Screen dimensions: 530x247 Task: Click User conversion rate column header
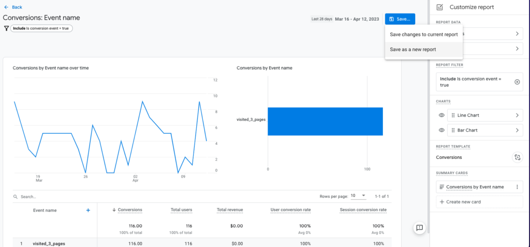[x=291, y=210]
